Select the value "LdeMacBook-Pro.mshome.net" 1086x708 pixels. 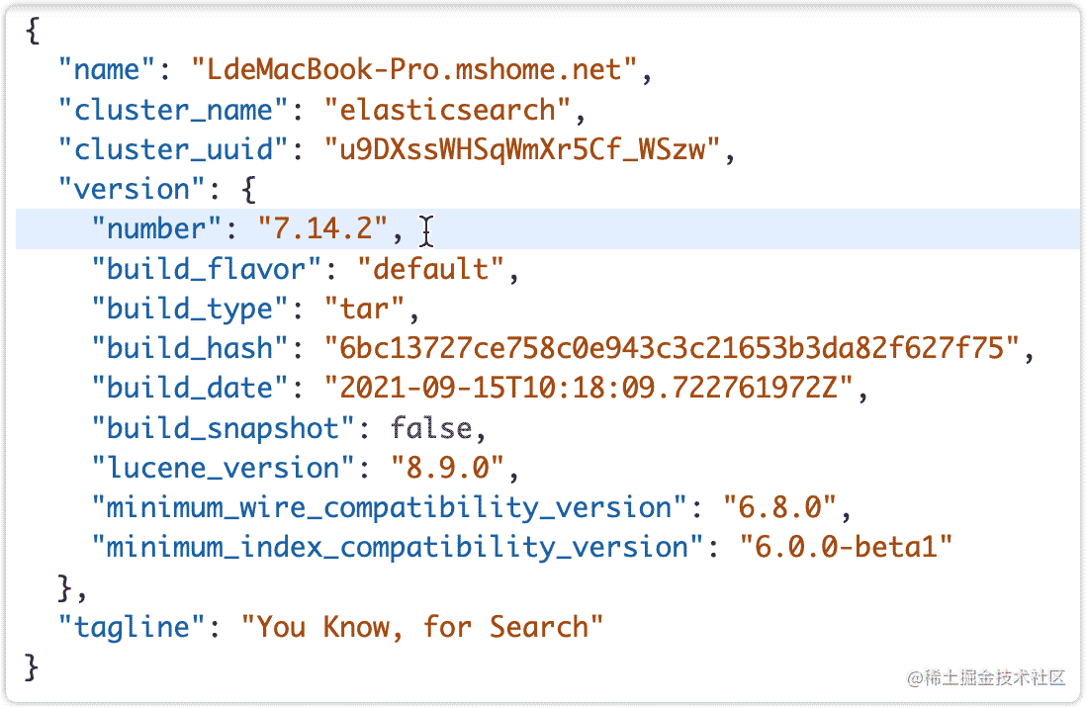(x=414, y=70)
